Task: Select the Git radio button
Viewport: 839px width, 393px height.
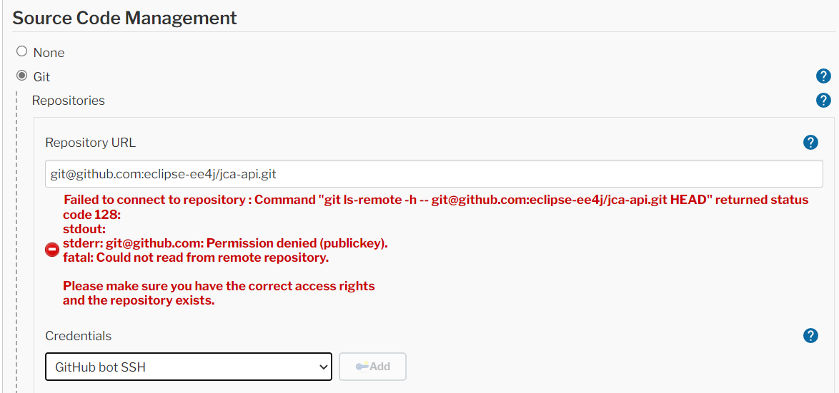Action: 22,76
